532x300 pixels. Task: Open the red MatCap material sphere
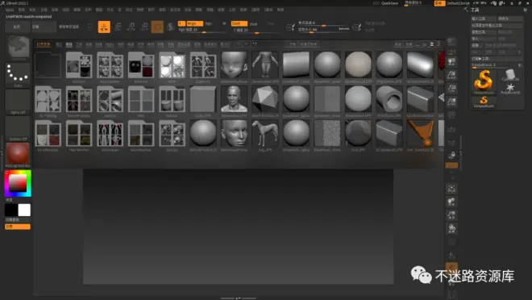pos(18,154)
